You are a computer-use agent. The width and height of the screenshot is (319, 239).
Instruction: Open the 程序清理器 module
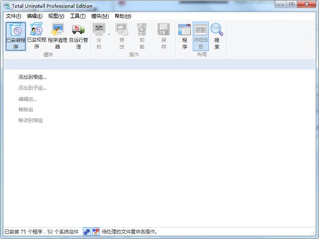[x=57, y=36]
